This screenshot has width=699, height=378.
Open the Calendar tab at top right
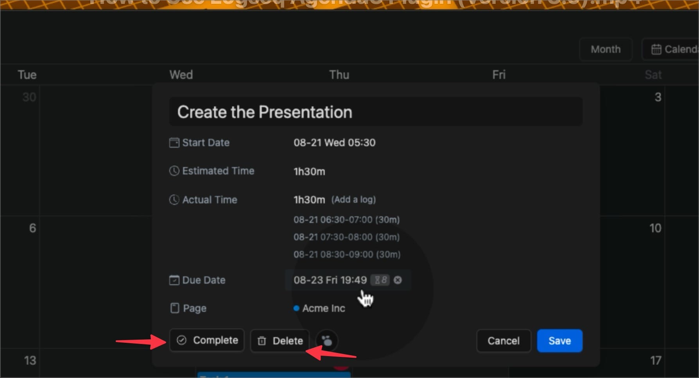click(670, 49)
